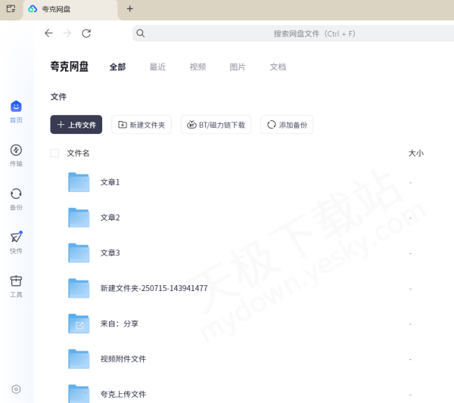Select the 夸克上传文件 folder name
Image resolution: width=454 pixels, height=403 pixels.
point(123,395)
